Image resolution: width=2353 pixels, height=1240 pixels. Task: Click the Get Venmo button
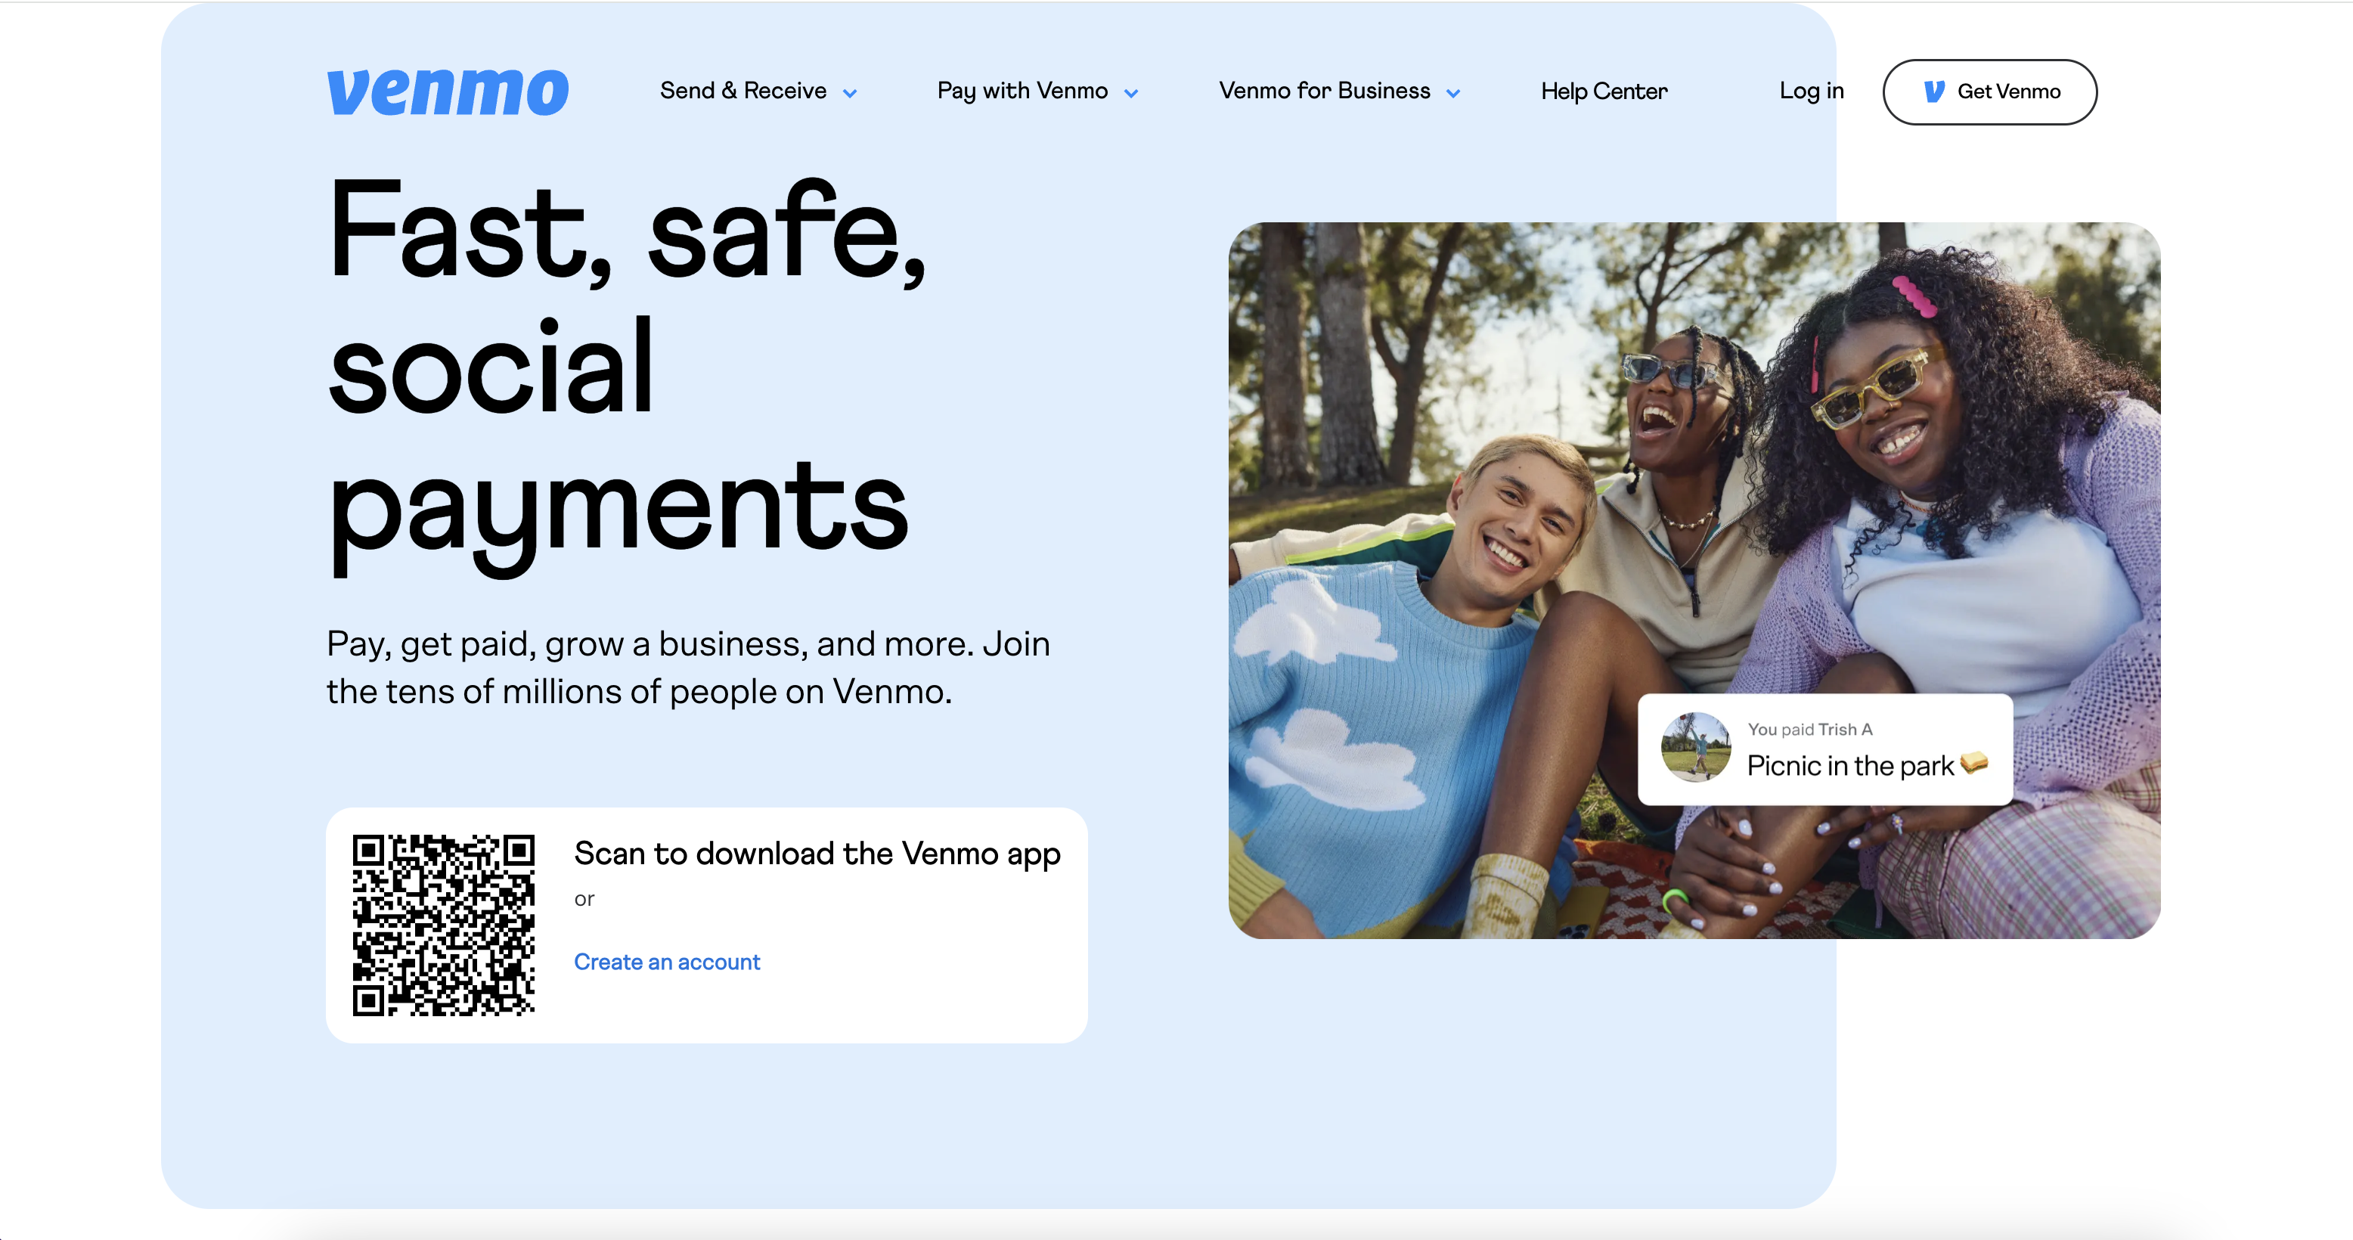pyautogui.click(x=1989, y=91)
